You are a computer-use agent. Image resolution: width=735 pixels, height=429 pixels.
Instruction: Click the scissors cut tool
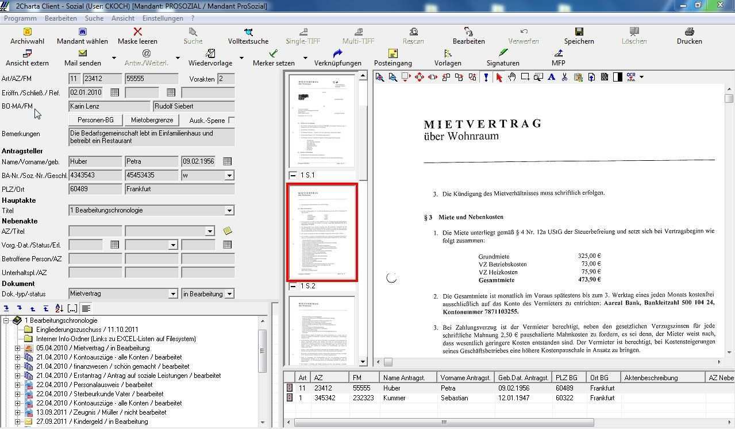tap(564, 78)
